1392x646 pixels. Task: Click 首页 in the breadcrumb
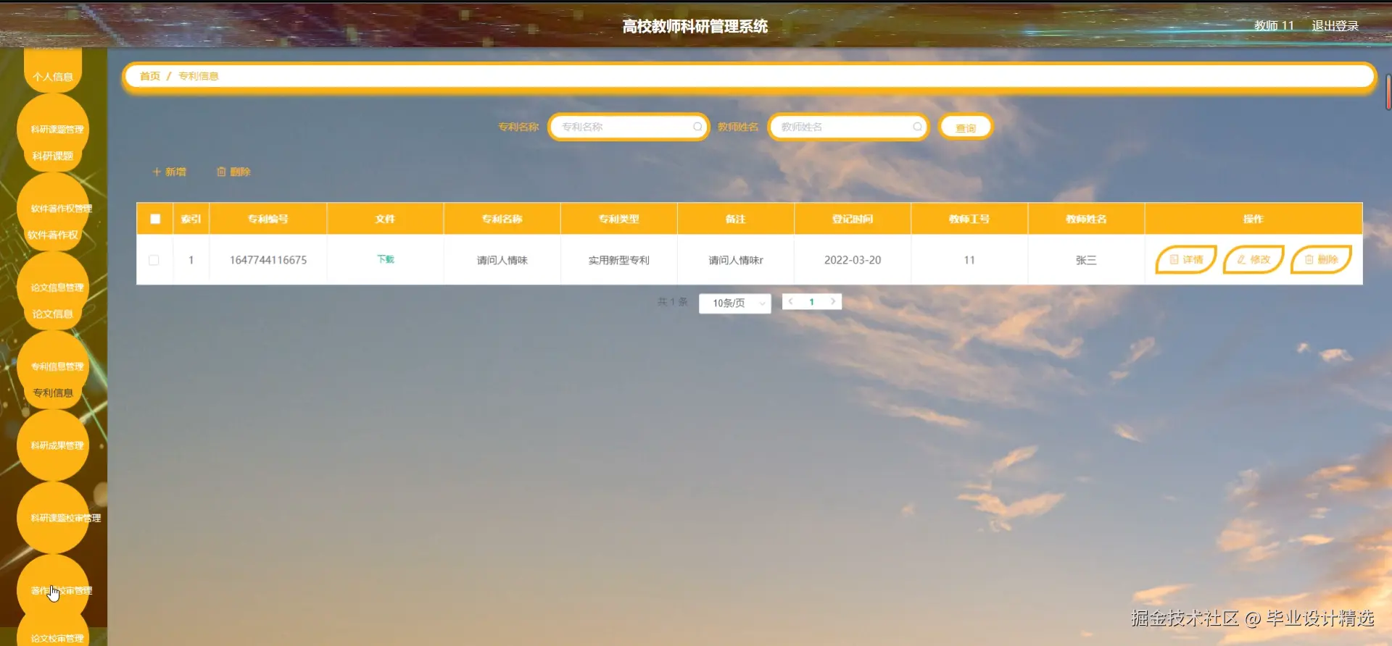[149, 76]
